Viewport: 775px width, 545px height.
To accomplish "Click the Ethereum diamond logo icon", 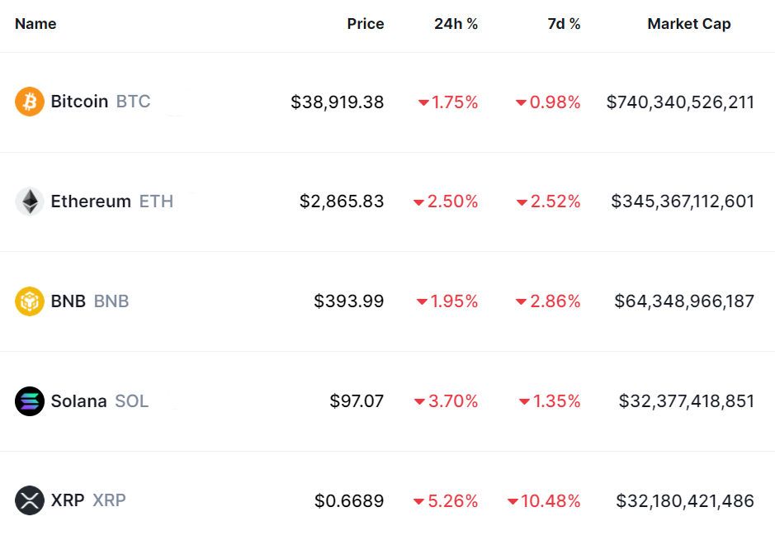I will (30, 201).
